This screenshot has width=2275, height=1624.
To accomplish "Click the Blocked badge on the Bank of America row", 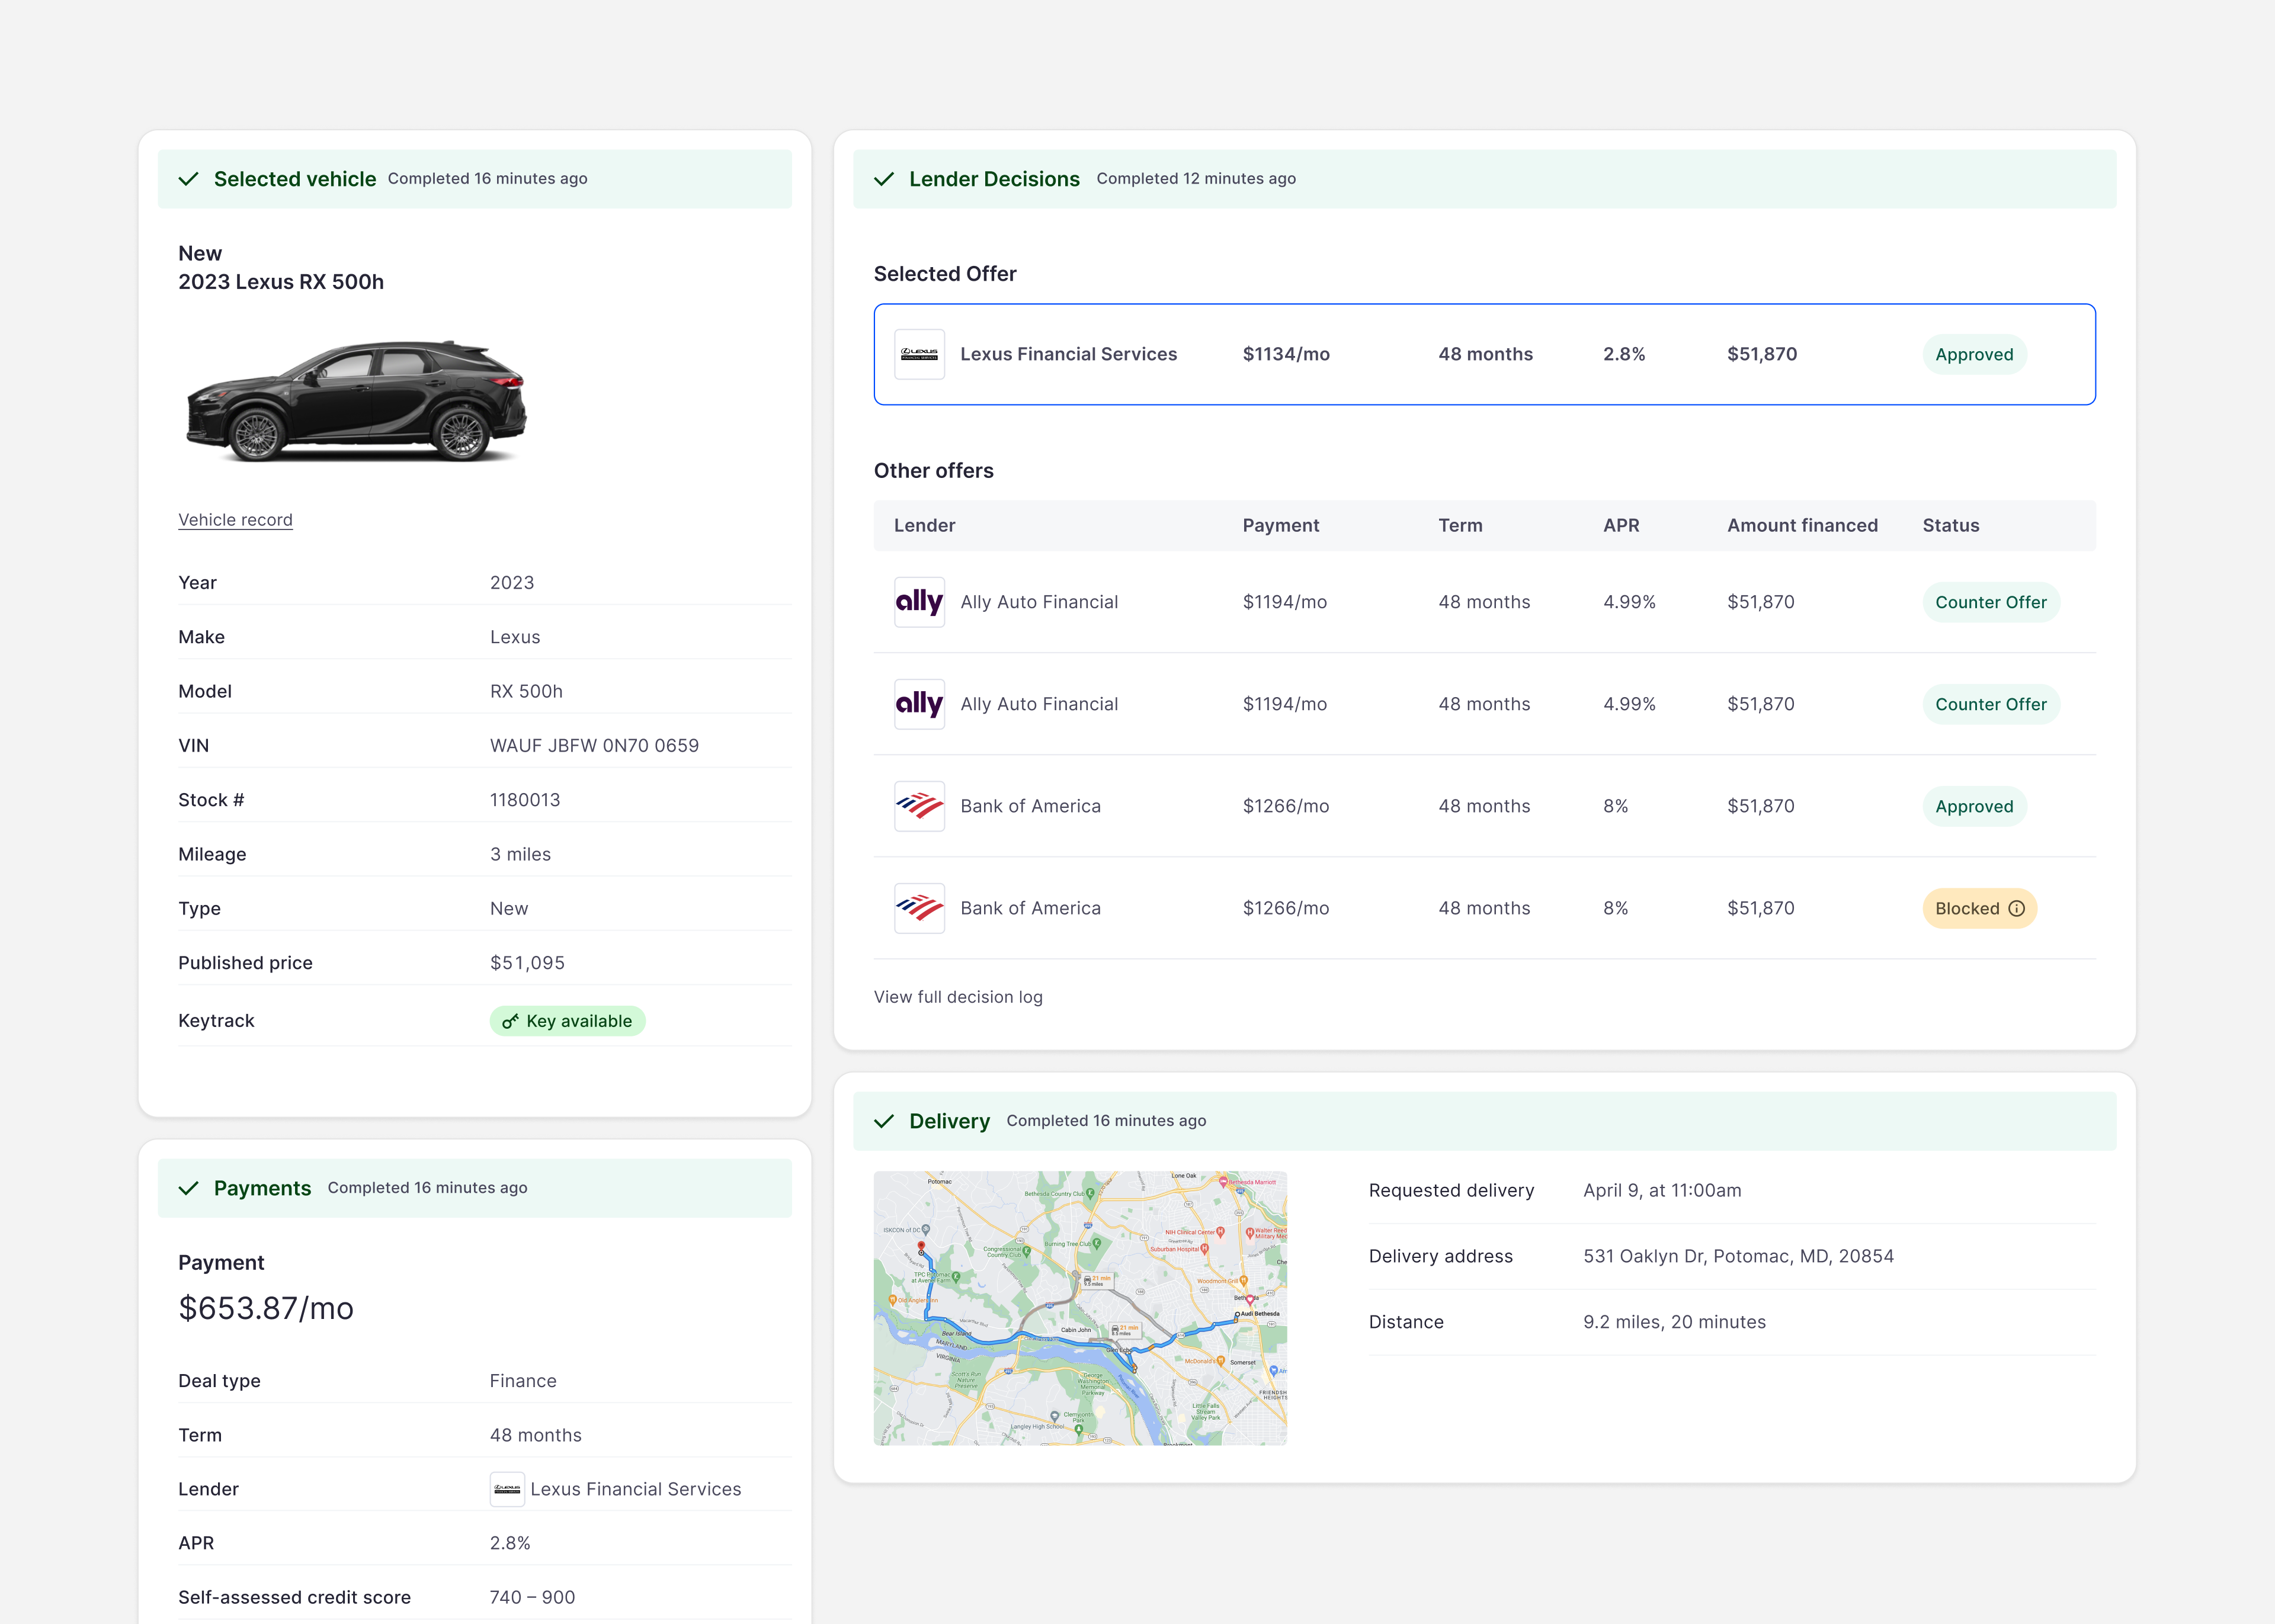I will [x=1979, y=908].
